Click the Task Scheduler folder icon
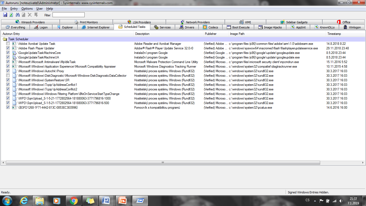Screen dimensions: 366x206 (5, 39)
